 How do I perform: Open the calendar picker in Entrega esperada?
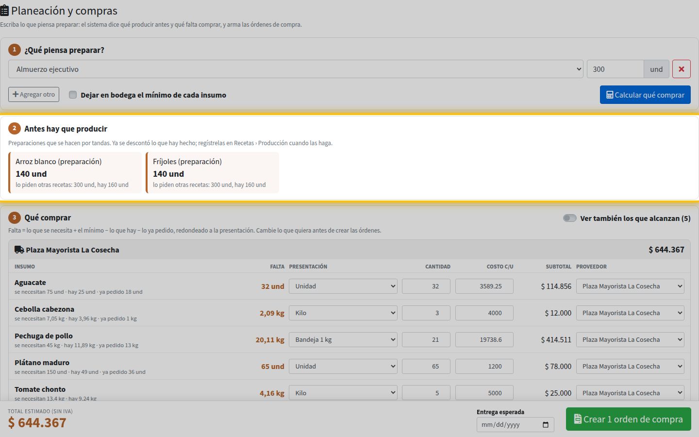click(546, 425)
